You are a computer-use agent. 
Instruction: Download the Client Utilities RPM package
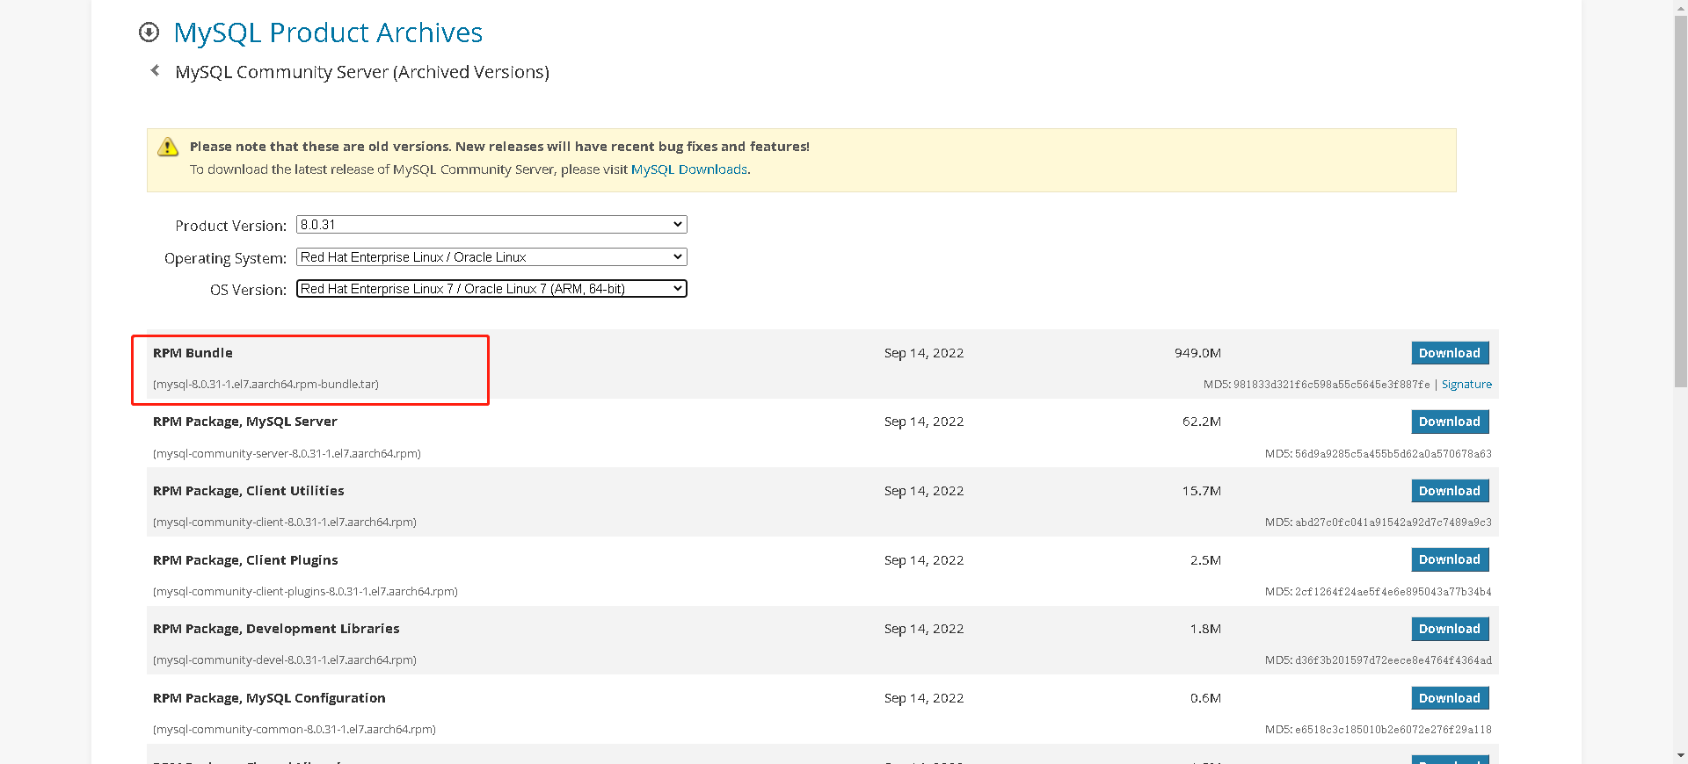pos(1450,491)
